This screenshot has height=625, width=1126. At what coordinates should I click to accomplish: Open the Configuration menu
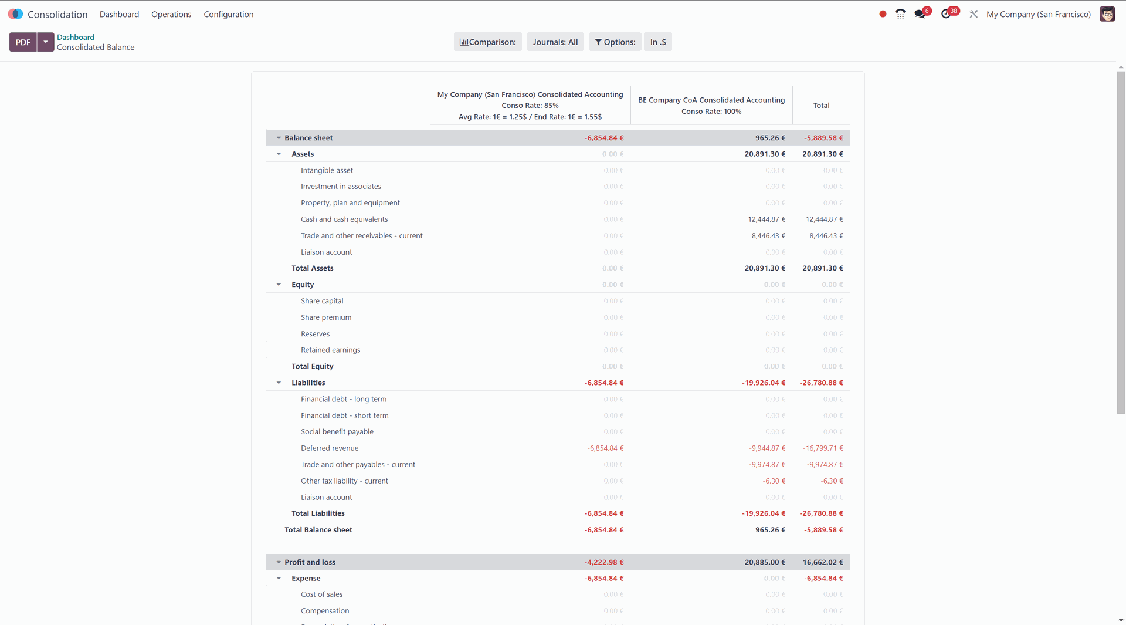[x=229, y=14]
